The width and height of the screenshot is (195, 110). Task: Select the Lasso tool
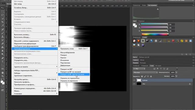2,15
